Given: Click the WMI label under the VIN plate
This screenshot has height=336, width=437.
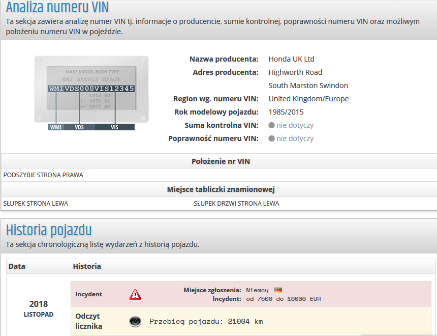Looking at the screenshot, I should [55, 127].
